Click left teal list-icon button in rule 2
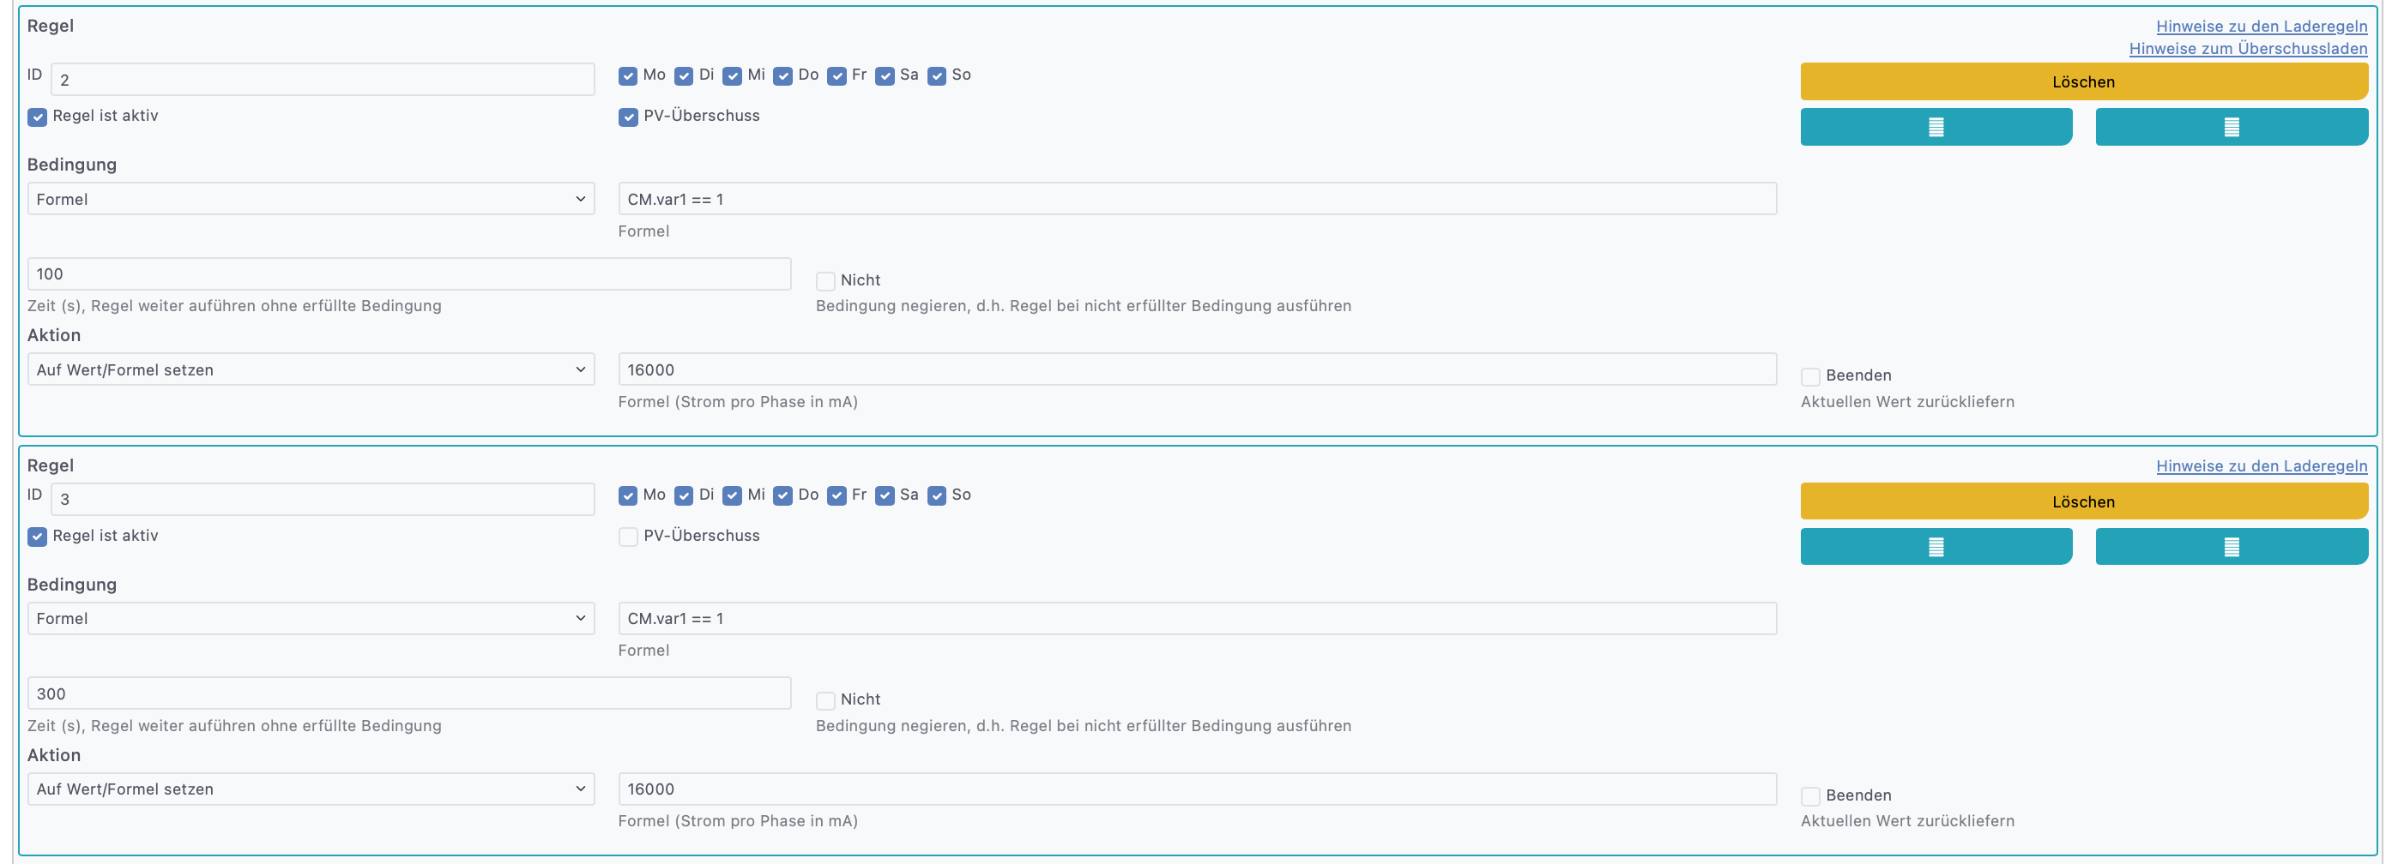 click(x=1936, y=127)
